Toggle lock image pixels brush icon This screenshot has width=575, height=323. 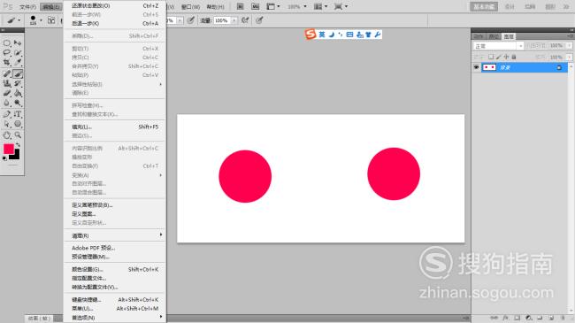(x=498, y=57)
